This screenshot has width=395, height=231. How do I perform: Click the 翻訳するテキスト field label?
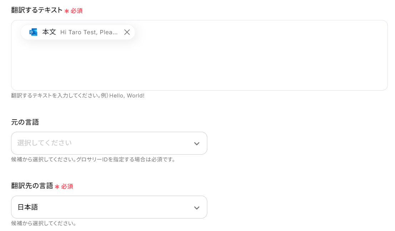tap(37, 10)
